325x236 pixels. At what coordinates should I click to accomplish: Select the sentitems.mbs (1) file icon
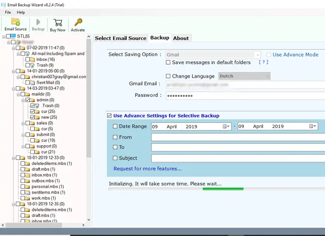tap(27, 192)
